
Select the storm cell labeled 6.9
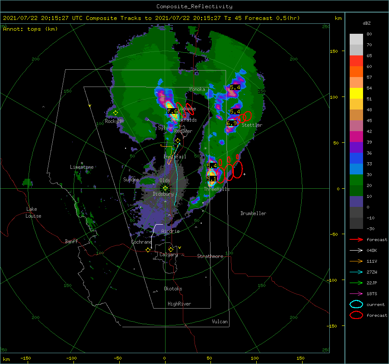(232, 123)
